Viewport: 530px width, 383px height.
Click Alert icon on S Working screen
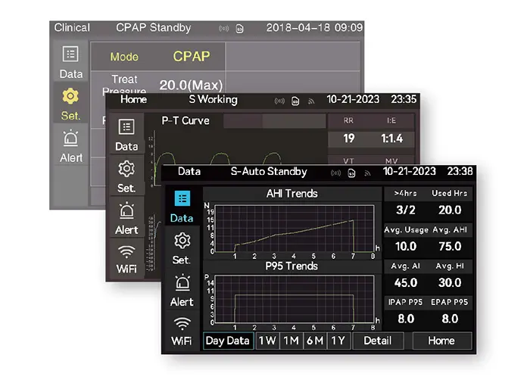(x=126, y=218)
